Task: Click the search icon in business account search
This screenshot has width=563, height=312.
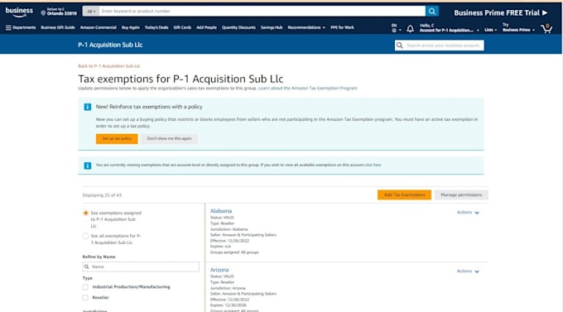Action: (x=400, y=46)
